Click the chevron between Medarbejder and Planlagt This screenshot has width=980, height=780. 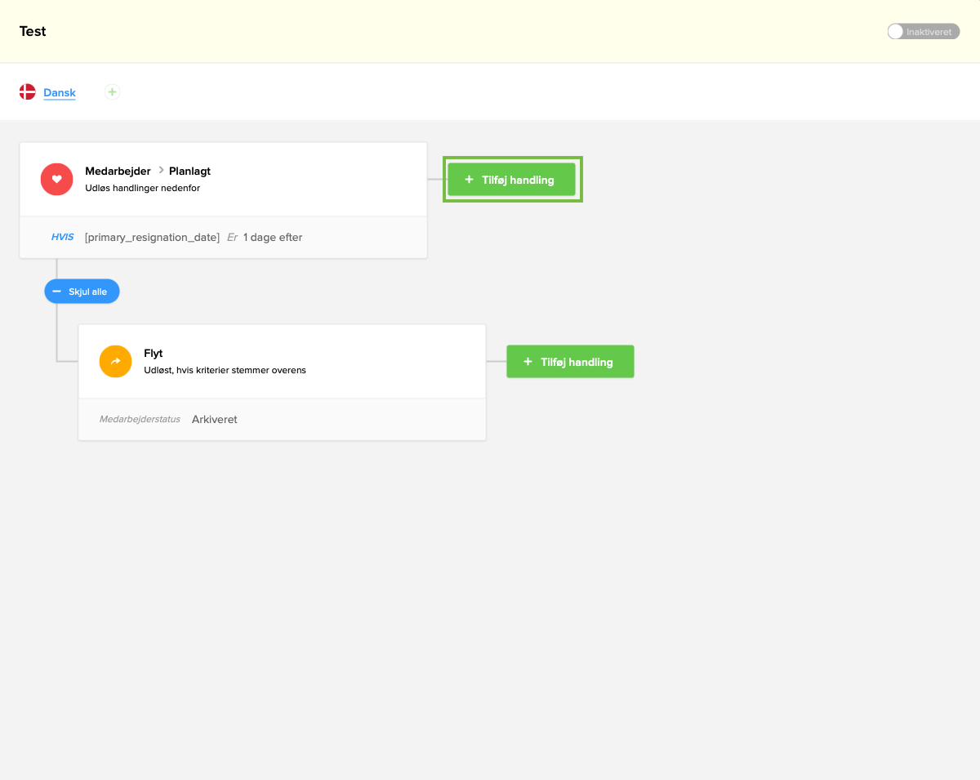pos(160,171)
